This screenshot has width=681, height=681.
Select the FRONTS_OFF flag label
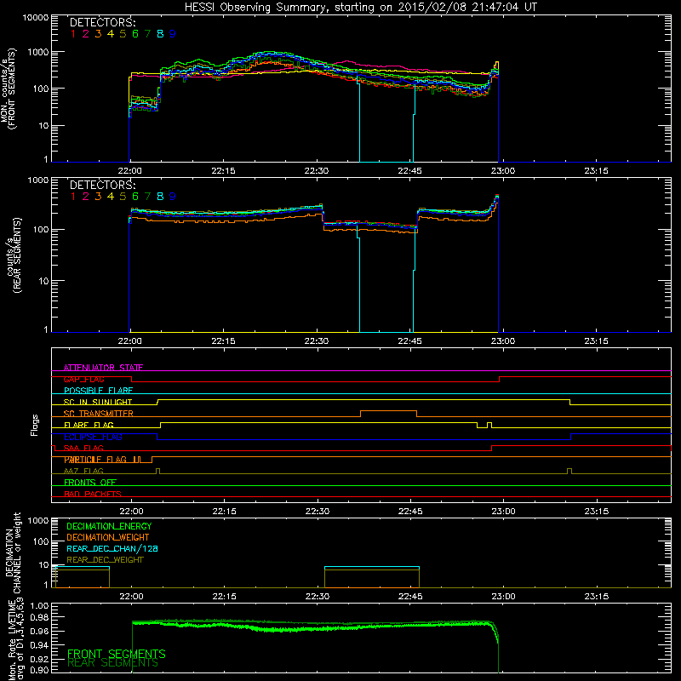[x=90, y=483]
